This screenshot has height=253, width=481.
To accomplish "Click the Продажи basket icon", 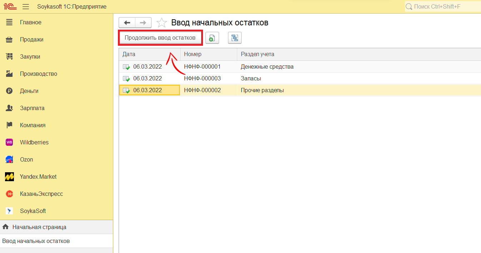I will coord(9,39).
